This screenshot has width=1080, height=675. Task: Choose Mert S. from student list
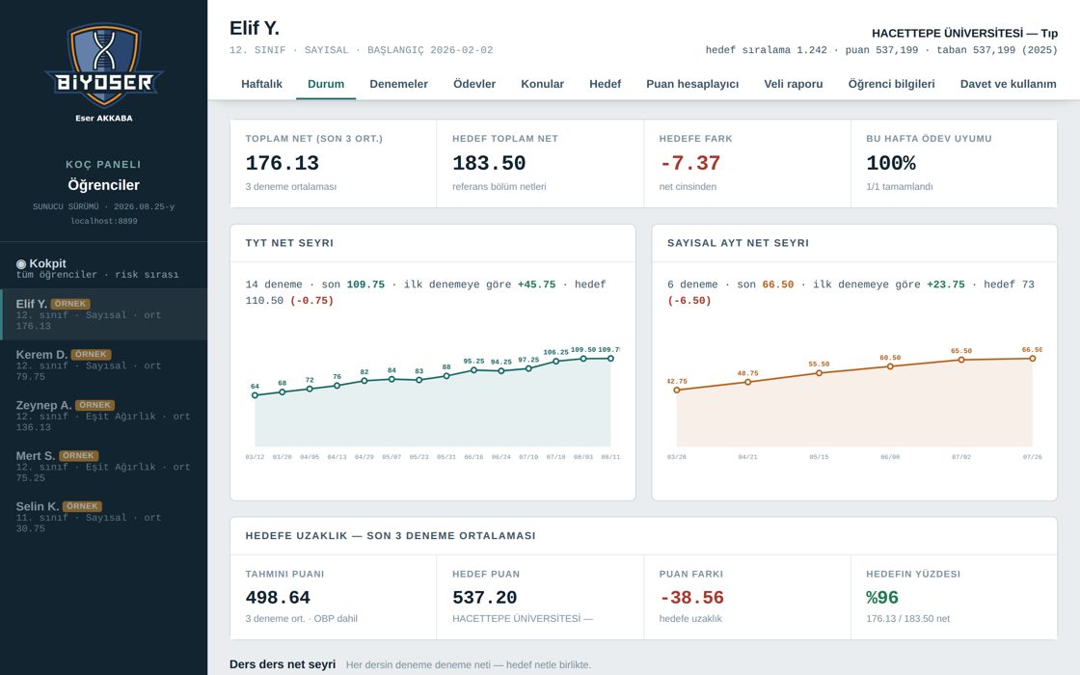pyautogui.click(x=103, y=467)
